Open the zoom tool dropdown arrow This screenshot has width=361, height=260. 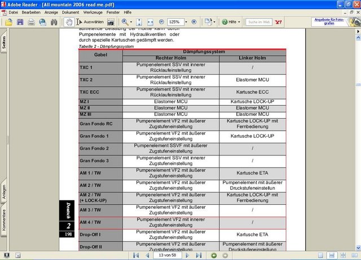tap(131, 22)
